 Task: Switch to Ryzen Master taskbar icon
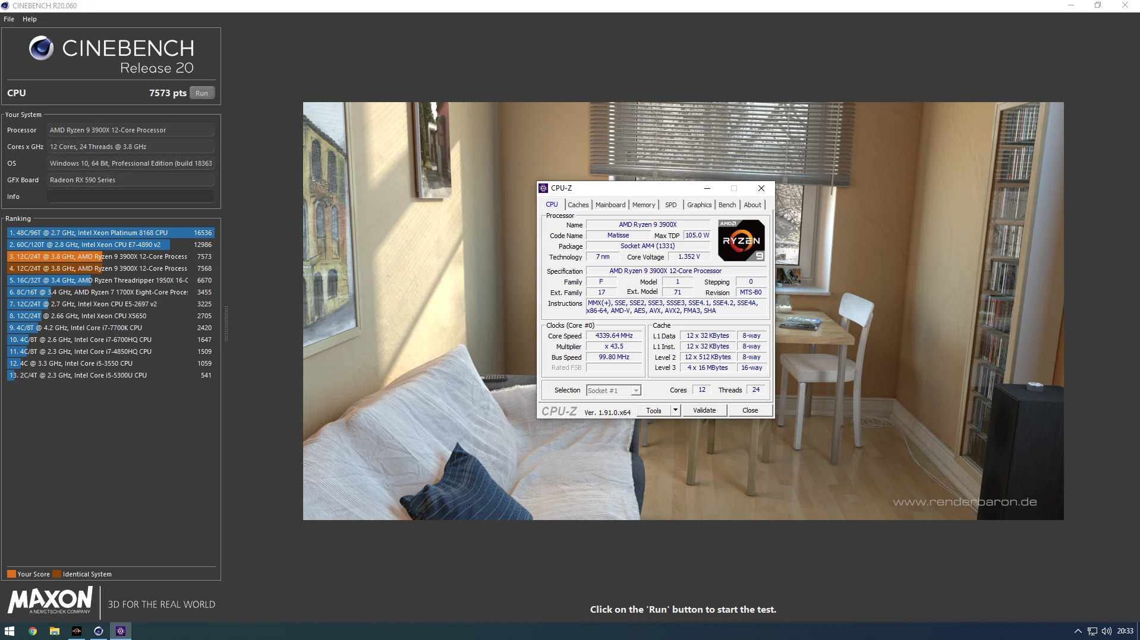[77, 631]
